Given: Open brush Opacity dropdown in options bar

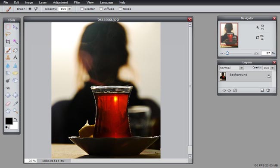Looking at the screenshot, I should pyautogui.click(x=69, y=9).
